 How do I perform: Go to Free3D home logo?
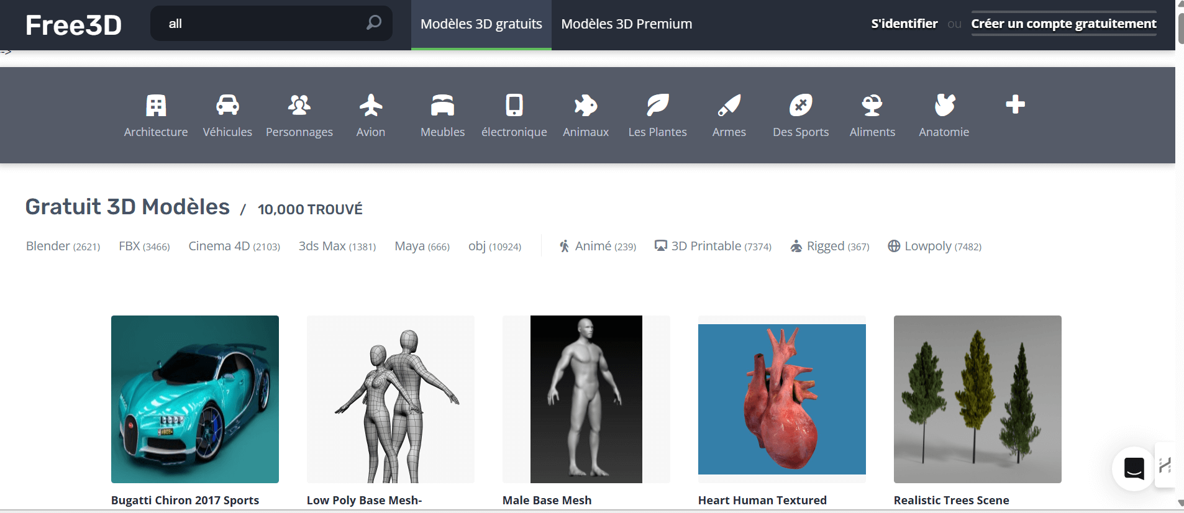[x=73, y=25]
